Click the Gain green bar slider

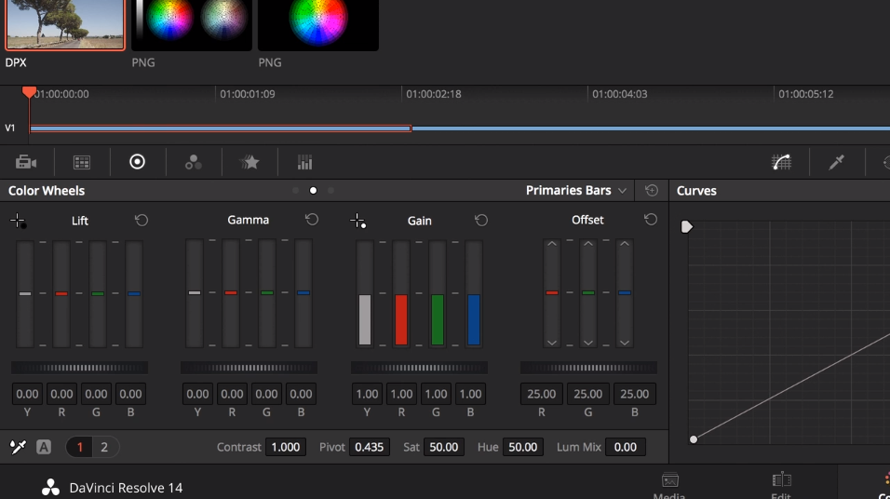(438, 293)
